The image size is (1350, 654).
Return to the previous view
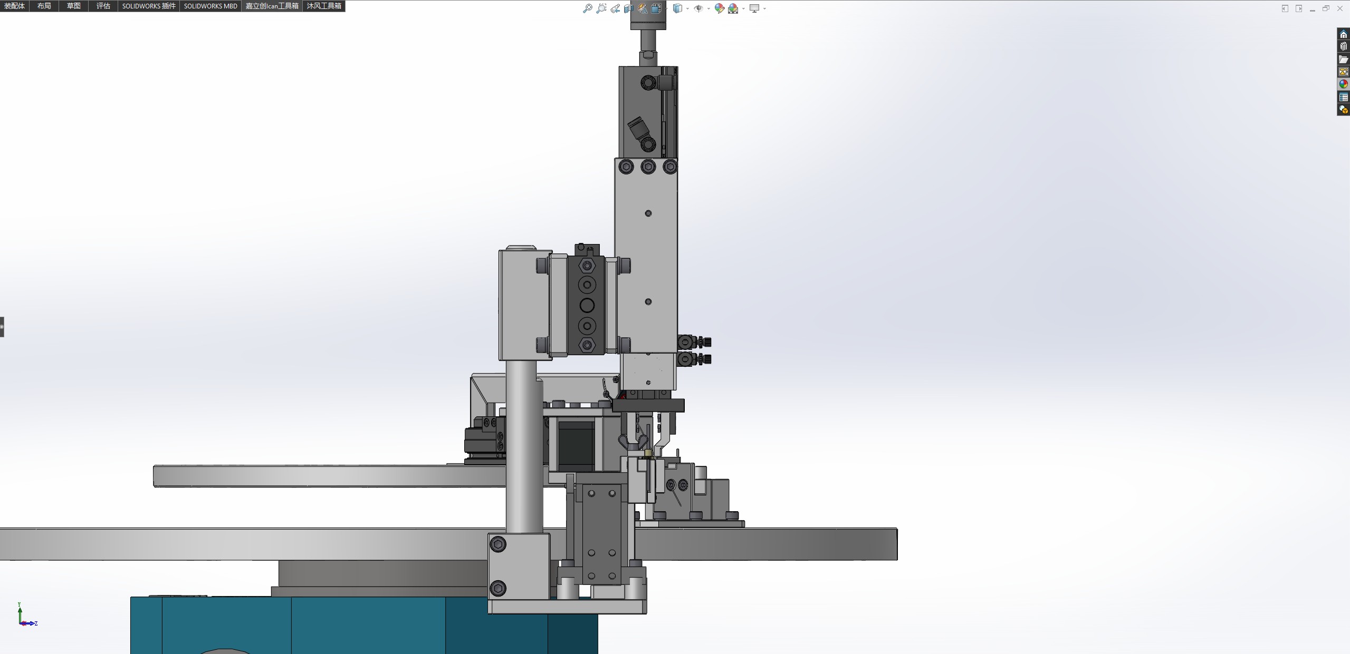[615, 8]
